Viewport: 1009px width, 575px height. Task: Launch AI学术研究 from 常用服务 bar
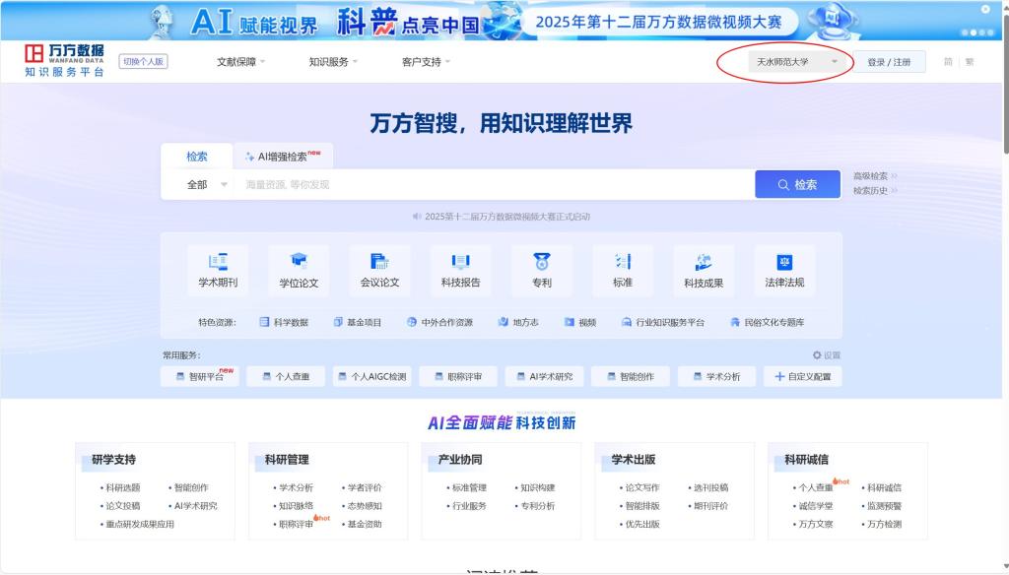tap(544, 376)
